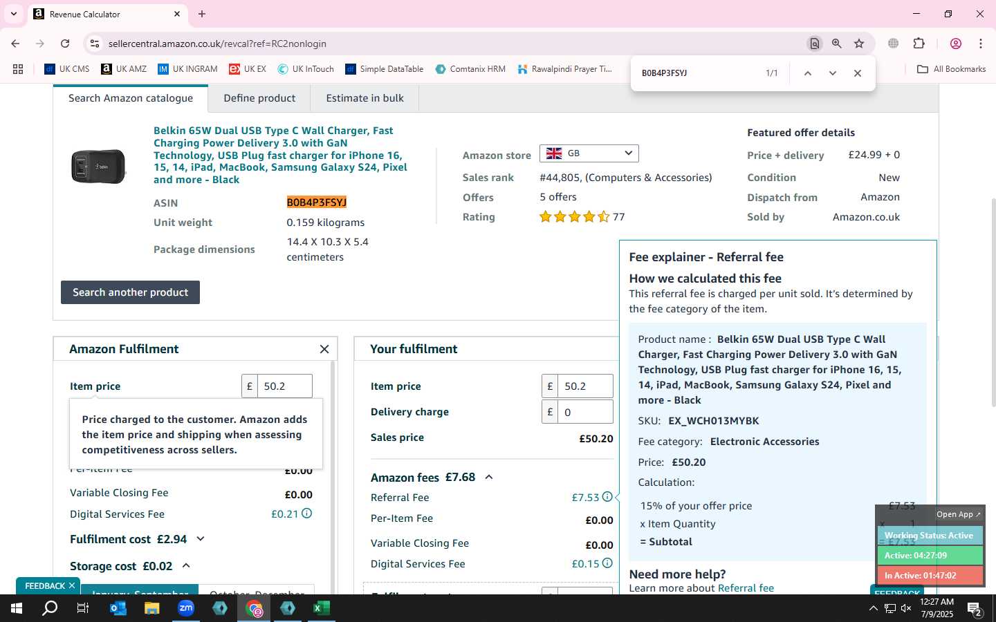Open the UK AMZ bookmark
Image resolution: width=996 pixels, height=622 pixels.
[x=124, y=69]
